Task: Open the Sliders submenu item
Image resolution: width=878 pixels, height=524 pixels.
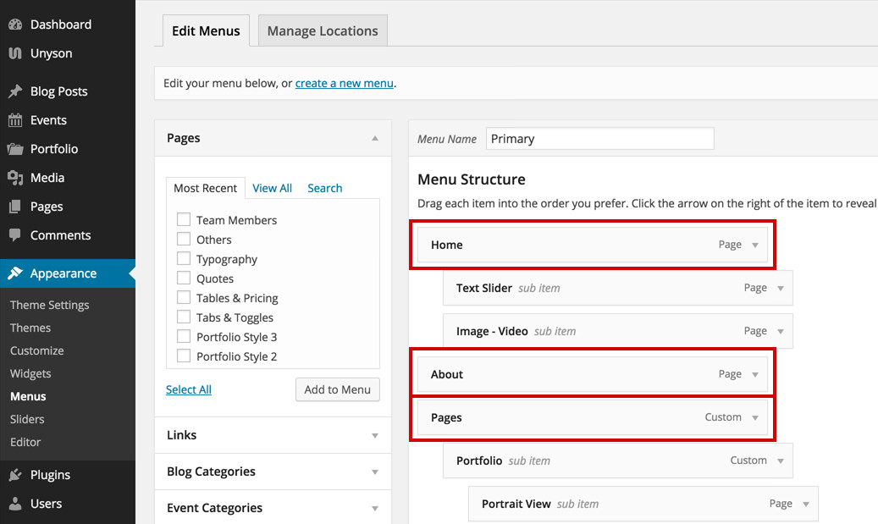Action: pos(27,419)
